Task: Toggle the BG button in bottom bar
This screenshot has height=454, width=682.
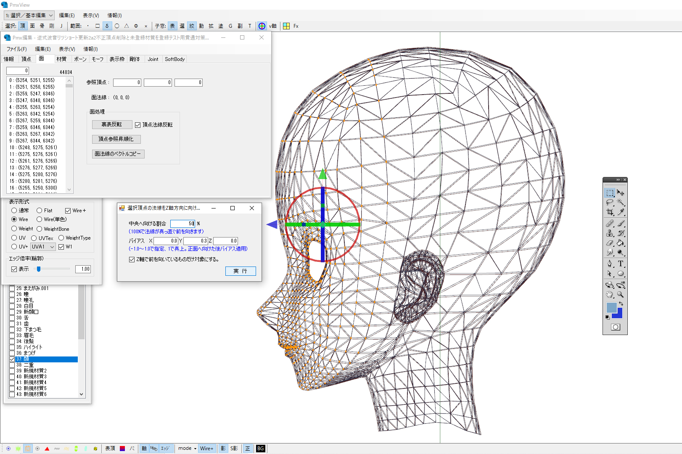Action: tap(261, 449)
